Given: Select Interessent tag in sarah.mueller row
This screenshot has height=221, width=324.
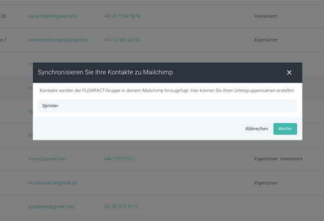Looking at the screenshot, I should coord(266,16).
